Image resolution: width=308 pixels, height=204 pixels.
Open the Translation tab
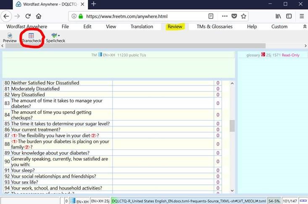tap(142, 26)
